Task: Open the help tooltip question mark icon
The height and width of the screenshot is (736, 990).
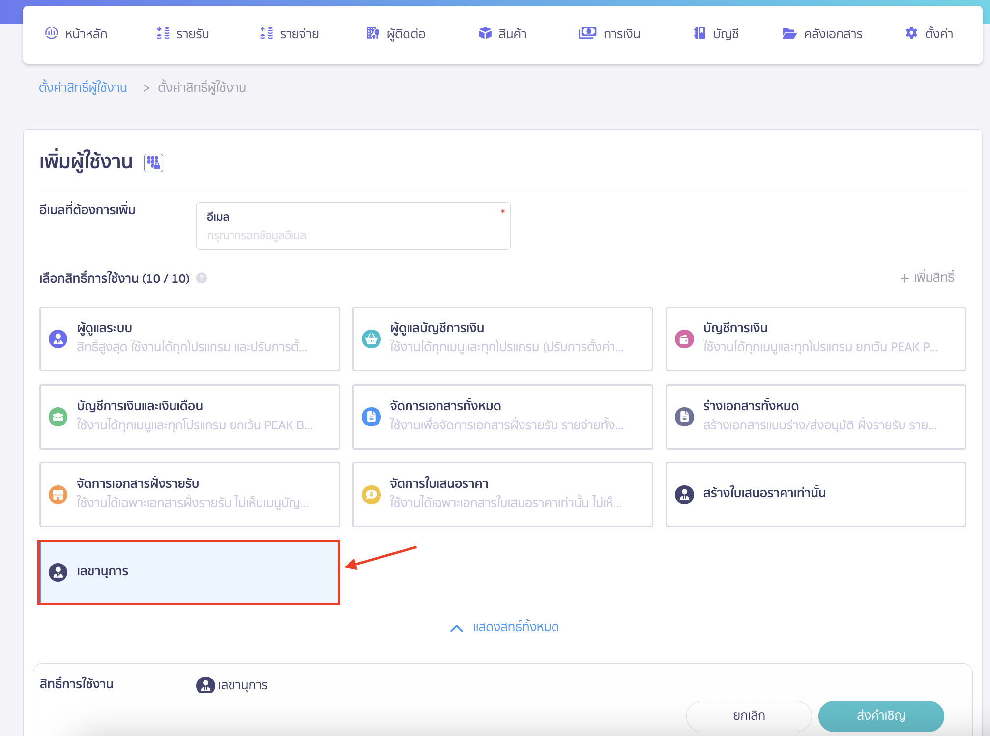Action: click(201, 278)
